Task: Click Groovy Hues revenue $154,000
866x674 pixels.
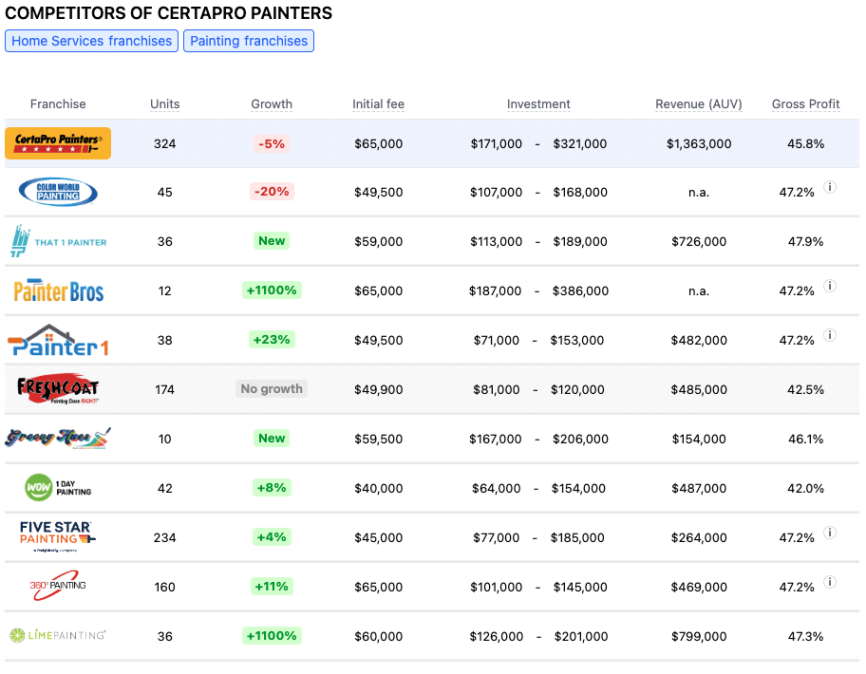Action: [x=699, y=439]
